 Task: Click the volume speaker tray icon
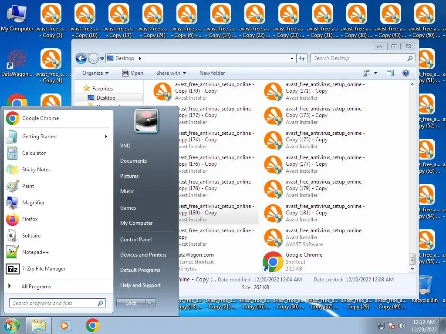402,326
